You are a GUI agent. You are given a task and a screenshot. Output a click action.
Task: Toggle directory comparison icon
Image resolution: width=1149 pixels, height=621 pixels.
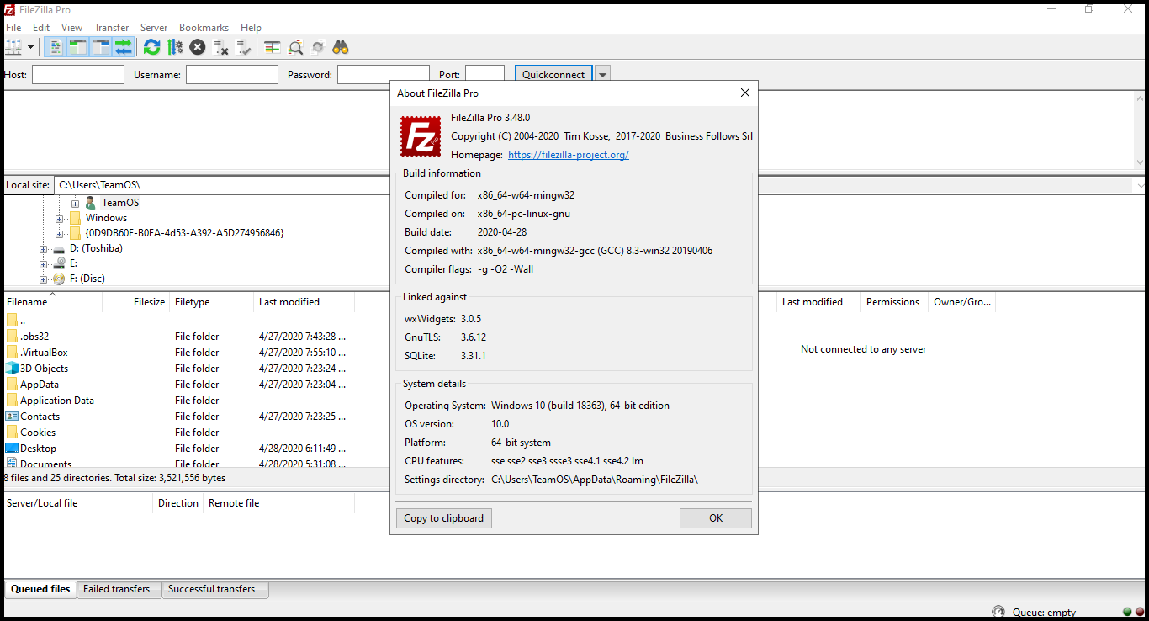click(295, 47)
